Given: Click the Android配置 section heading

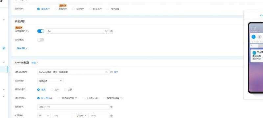Looking at the screenshot, I should pos(22,63).
